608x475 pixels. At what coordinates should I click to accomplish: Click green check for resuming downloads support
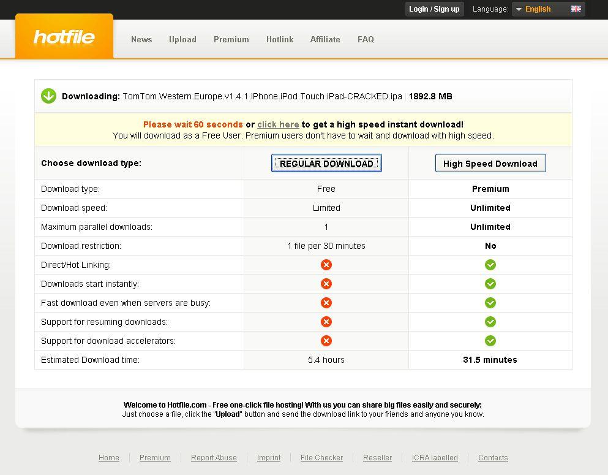490,322
